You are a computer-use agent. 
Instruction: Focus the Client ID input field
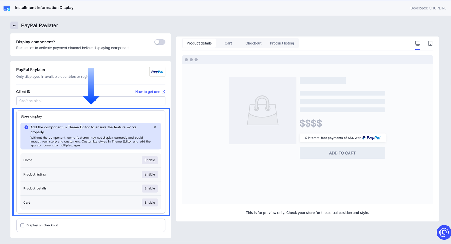(91, 101)
